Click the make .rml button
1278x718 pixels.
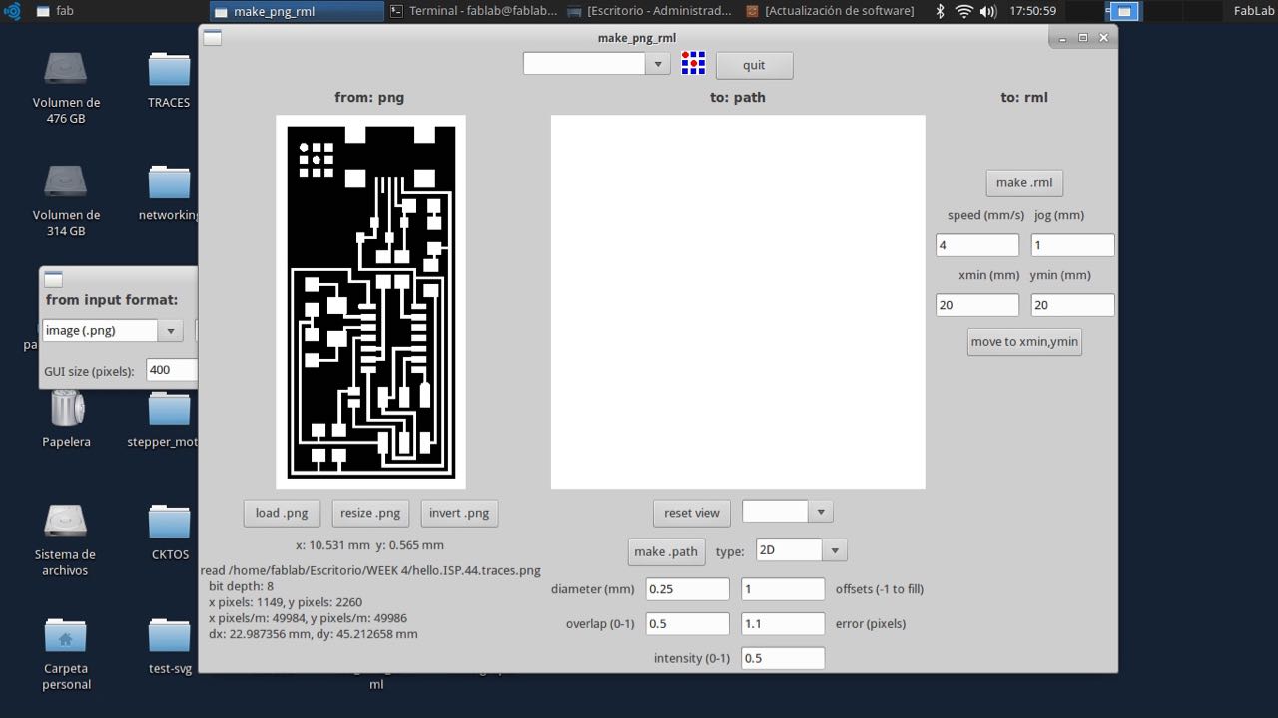pyautogui.click(x=1024, y=182)
